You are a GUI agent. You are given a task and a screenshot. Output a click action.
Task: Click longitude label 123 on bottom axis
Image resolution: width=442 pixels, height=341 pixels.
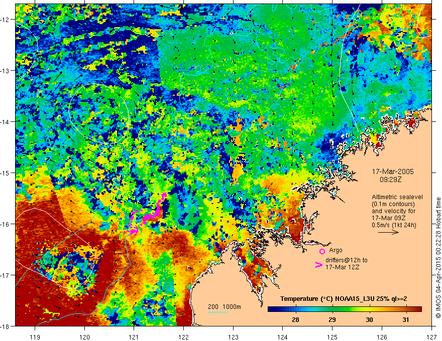tap(233, 337)
